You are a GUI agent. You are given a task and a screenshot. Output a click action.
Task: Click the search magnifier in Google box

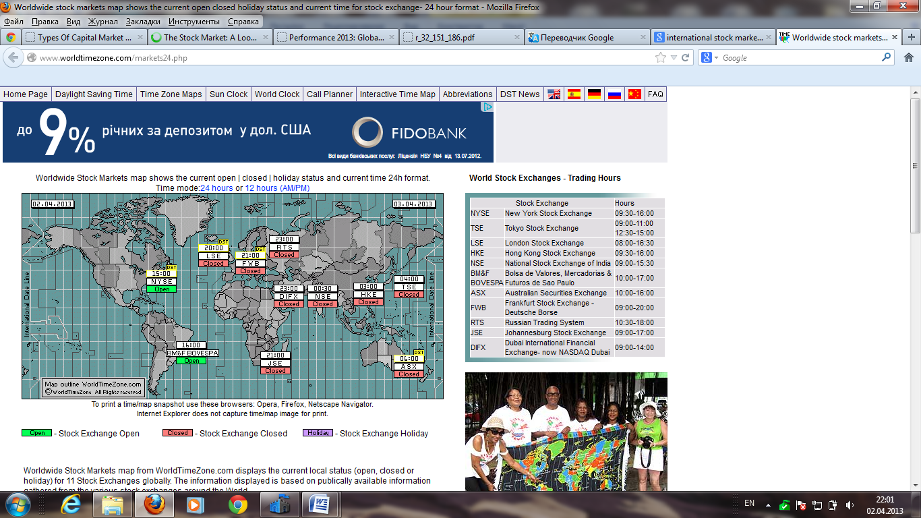click(887, 58)
